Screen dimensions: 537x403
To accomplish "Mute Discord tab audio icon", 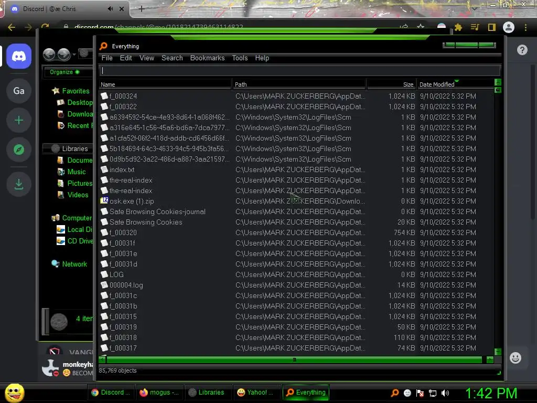I will (x=110, y=9).
